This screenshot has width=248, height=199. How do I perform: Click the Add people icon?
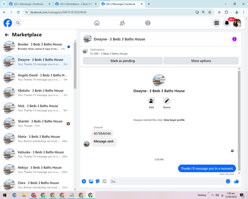click(x=151, y=100)
